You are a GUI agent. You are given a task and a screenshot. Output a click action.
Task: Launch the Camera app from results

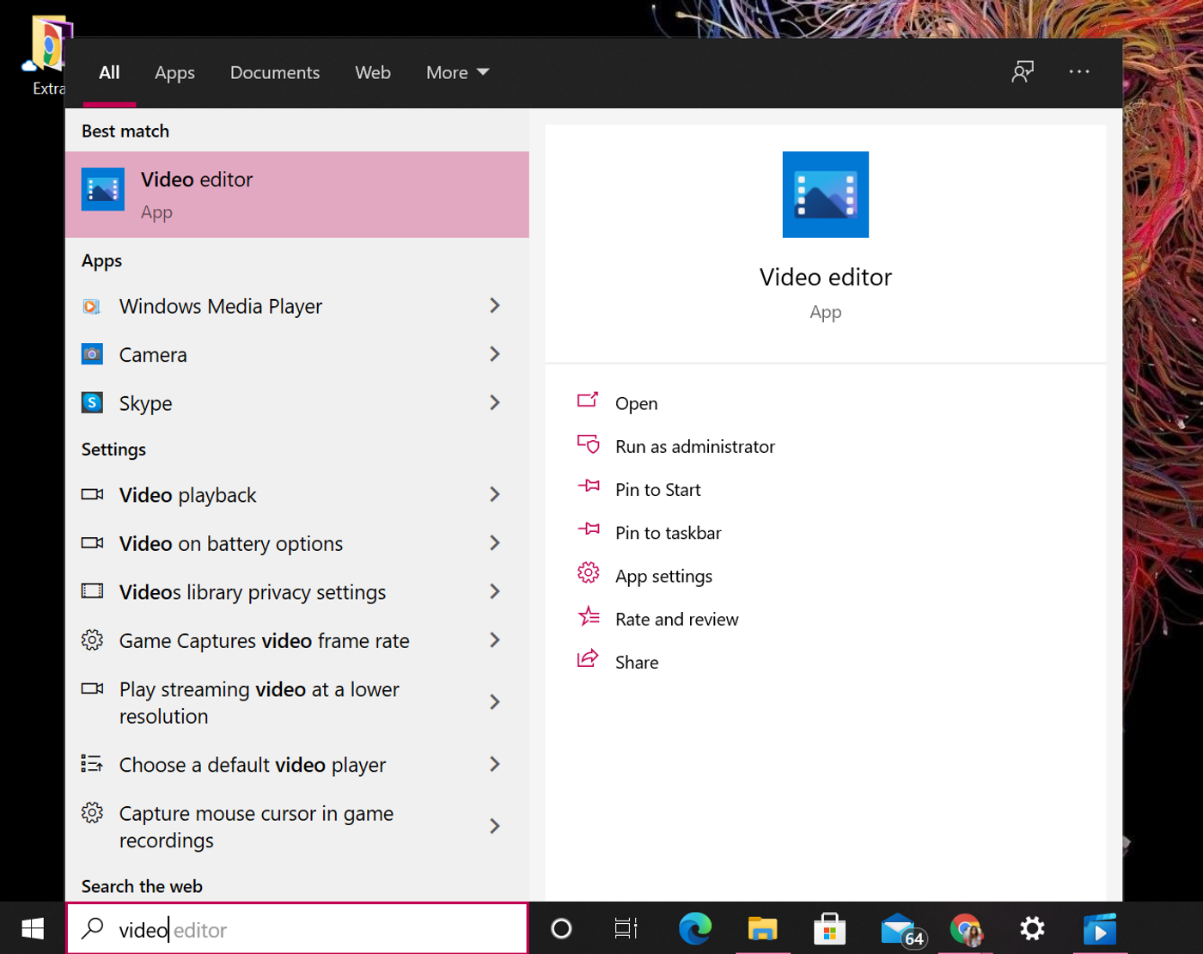152,354
